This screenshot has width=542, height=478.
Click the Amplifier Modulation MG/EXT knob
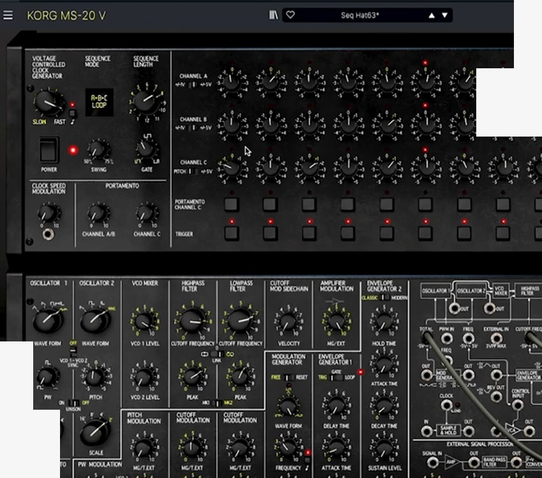(x=336, y=322)
